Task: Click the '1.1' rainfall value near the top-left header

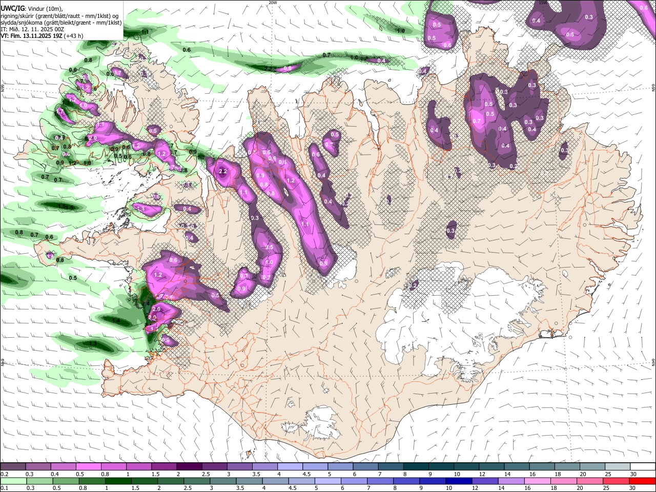Action: tap(146, 32)
